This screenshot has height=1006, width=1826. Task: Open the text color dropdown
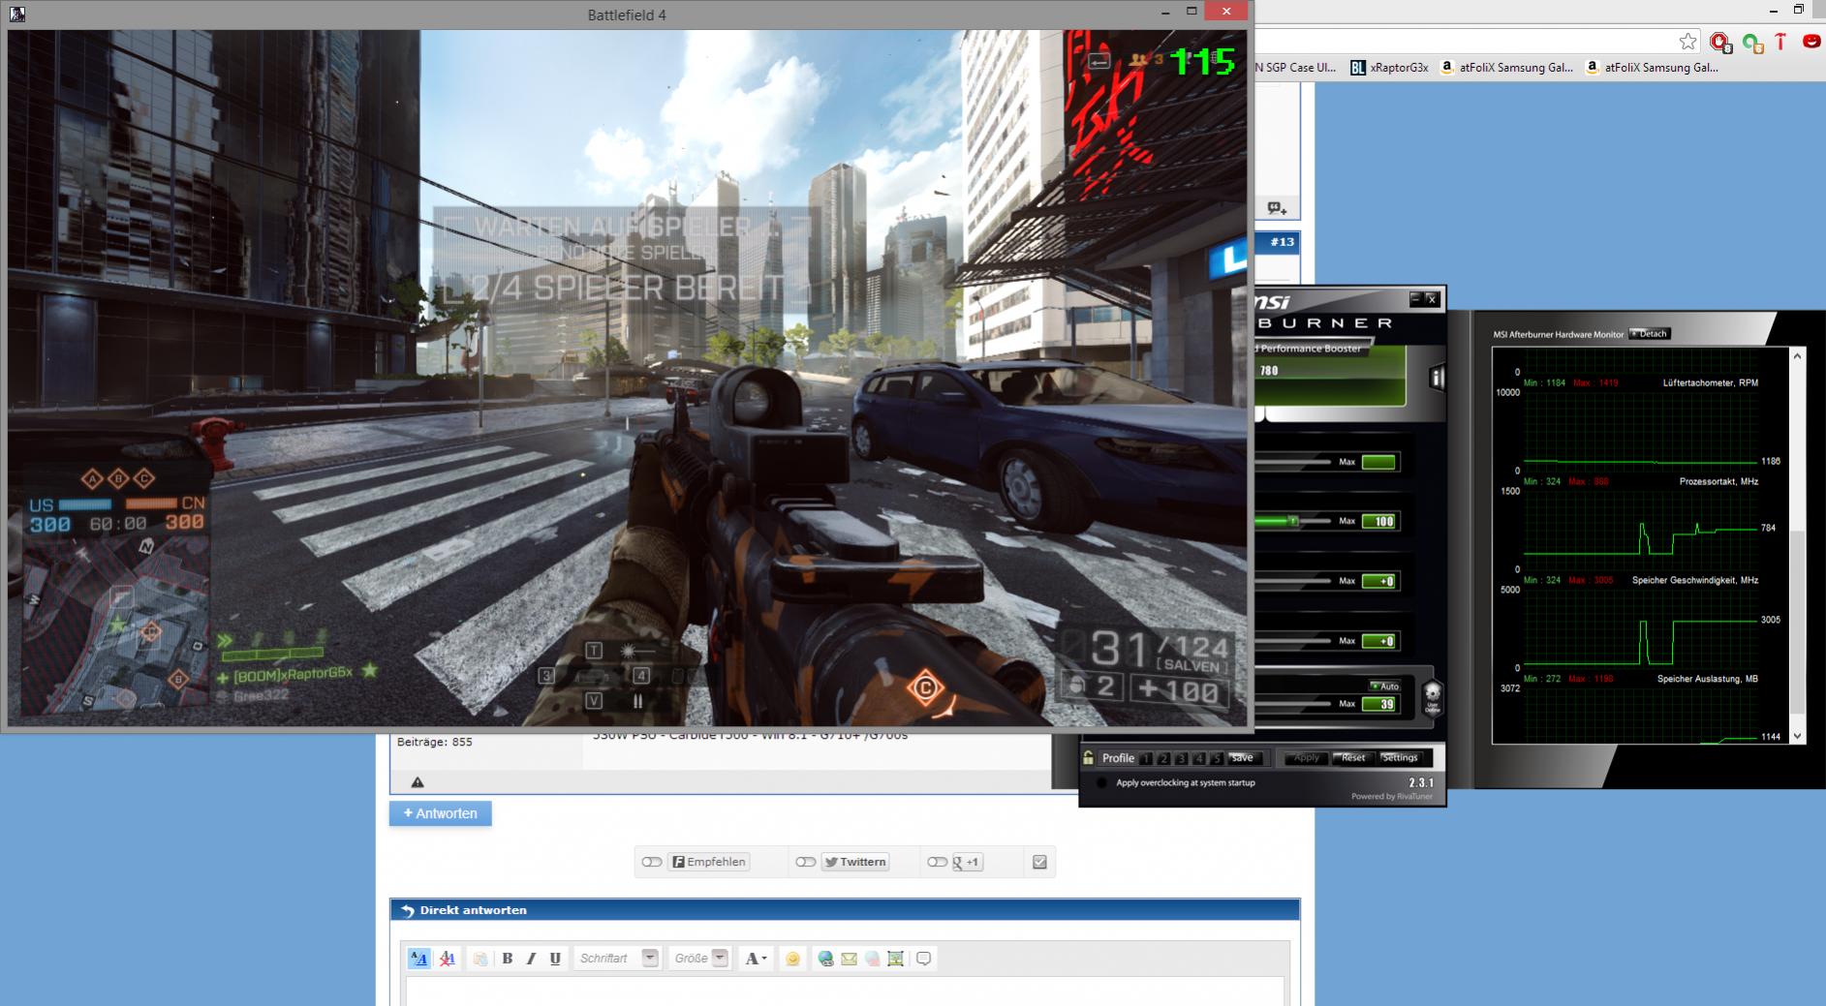[x=756, y=959]
